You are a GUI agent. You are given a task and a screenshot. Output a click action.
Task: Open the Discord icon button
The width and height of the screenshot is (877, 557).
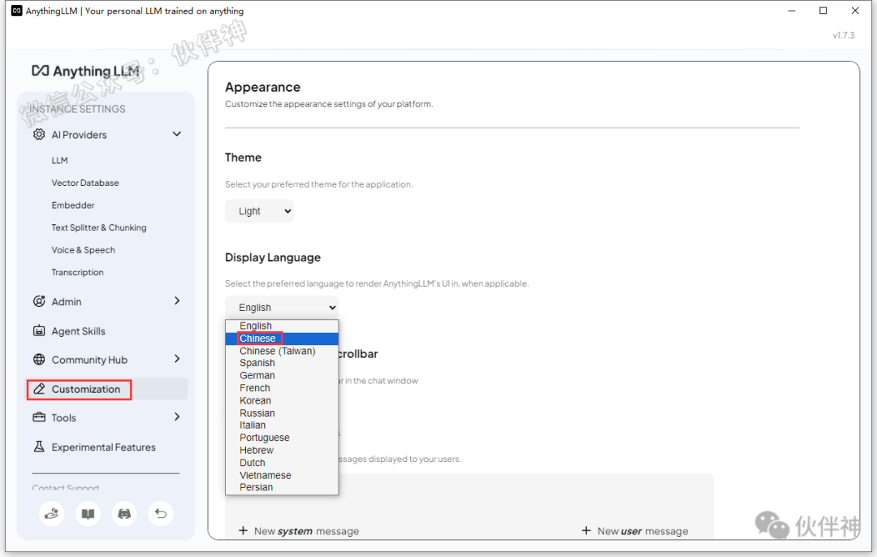pos(124,513)
